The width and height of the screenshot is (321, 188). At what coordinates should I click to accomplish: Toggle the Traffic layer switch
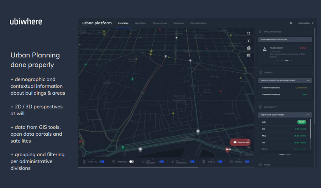(x=102, y=162)
